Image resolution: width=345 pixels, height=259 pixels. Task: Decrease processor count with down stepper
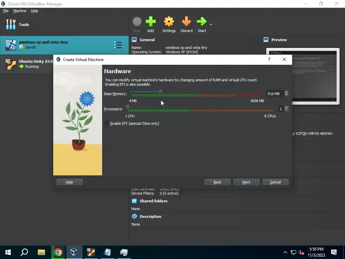click(286, 110)
